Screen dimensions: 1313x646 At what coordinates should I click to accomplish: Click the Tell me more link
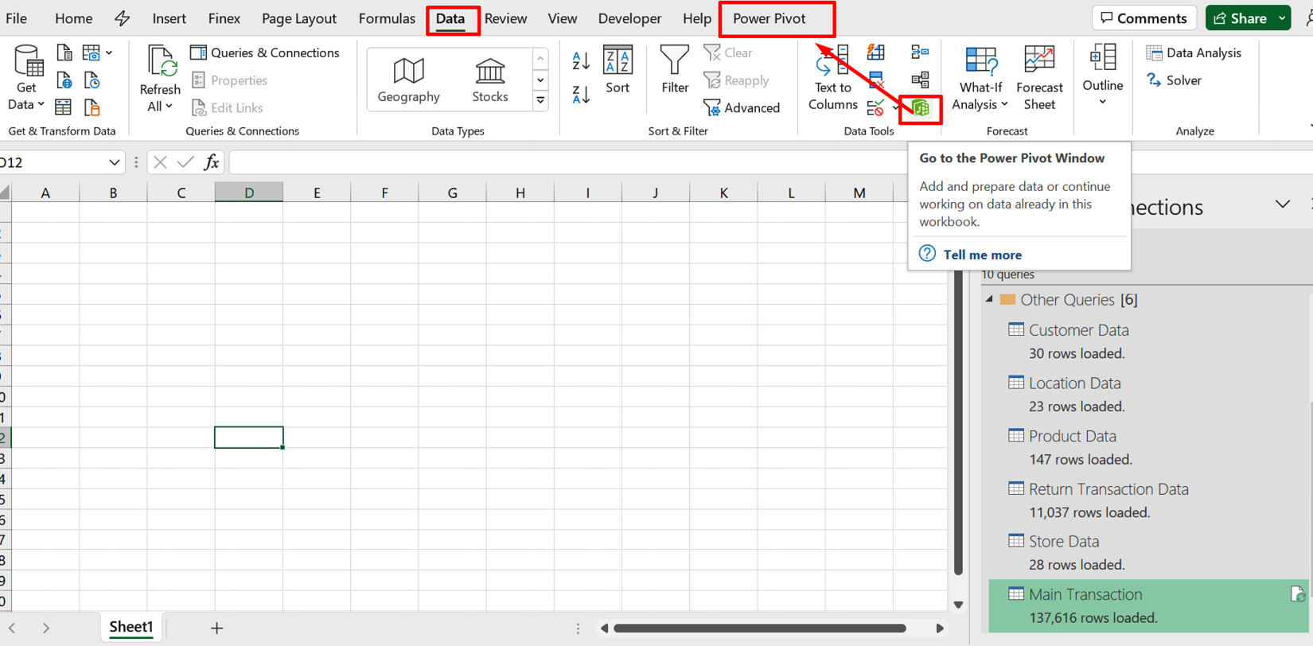(982, 255)
